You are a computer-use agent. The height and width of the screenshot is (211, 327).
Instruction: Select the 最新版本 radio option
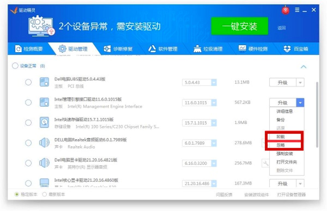coord(54,194)
